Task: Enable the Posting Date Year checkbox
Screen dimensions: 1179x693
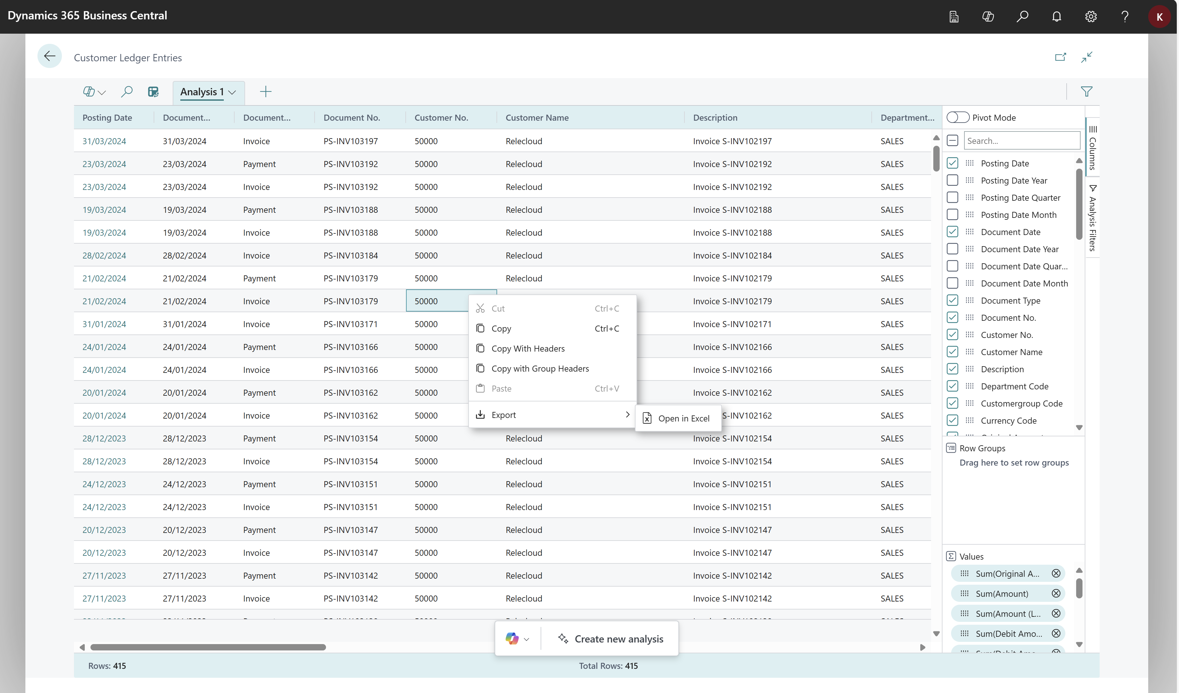Action: point(952,180)
